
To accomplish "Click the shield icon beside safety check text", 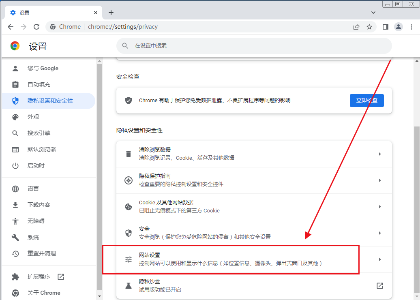I will [x=129, y=101].
